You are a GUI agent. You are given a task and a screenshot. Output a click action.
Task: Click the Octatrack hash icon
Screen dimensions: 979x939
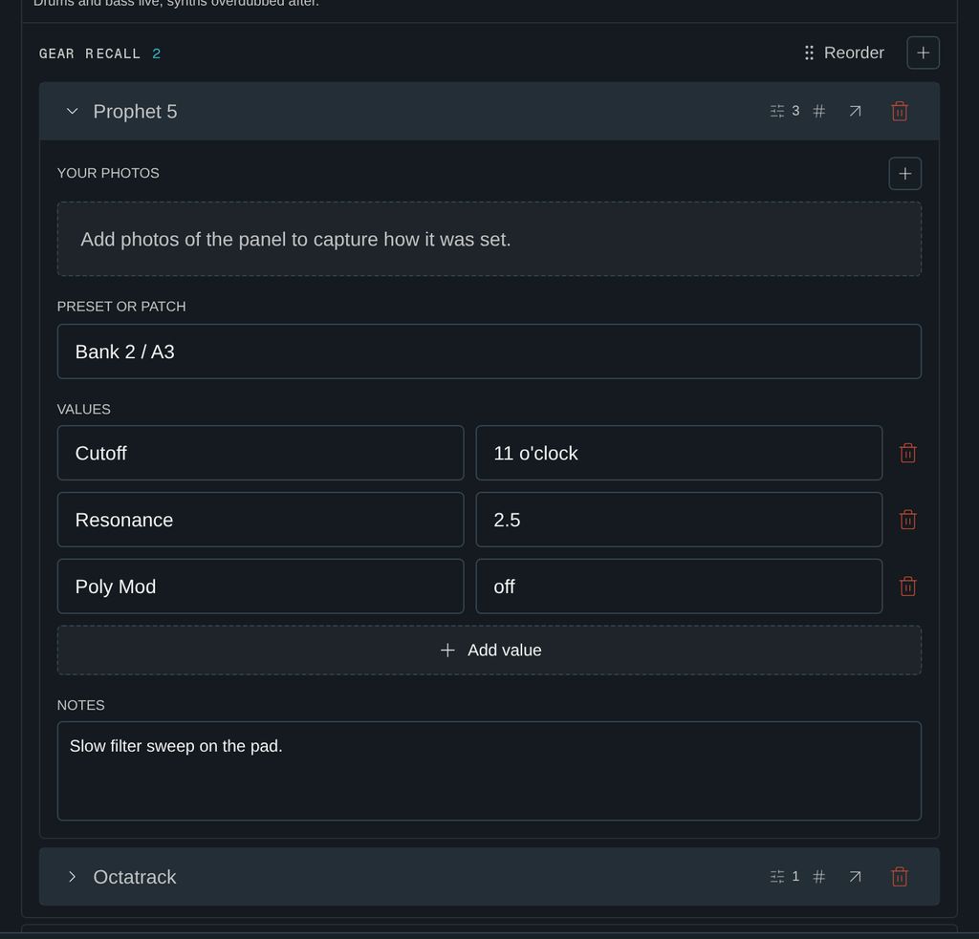(x=818, y=877)
